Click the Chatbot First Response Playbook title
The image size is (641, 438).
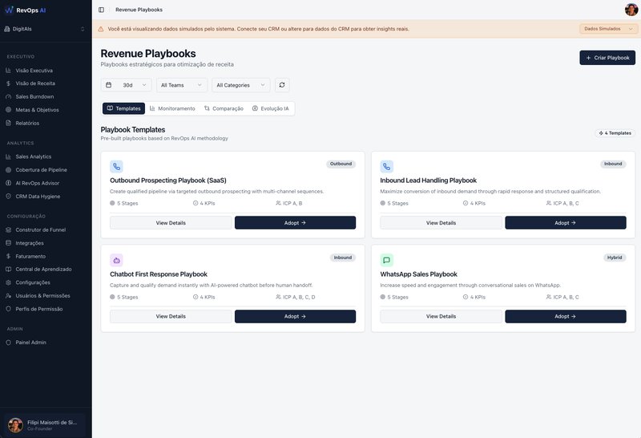click(x=159, y=274)
